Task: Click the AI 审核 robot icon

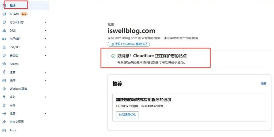Action: coord(4,14)
